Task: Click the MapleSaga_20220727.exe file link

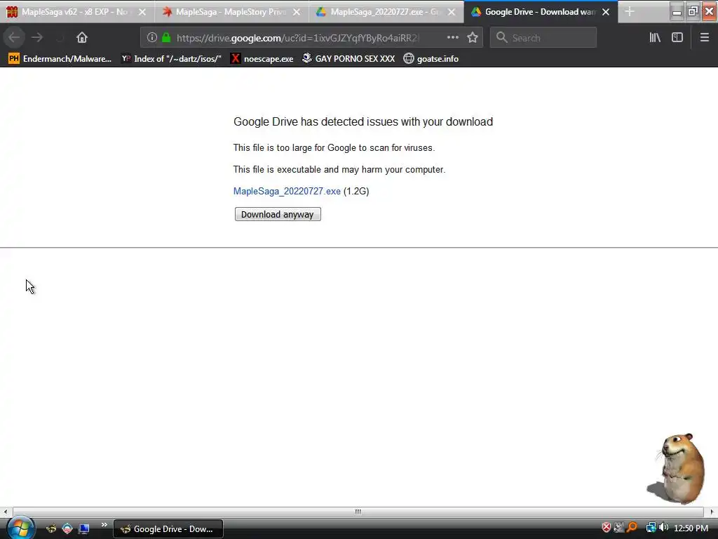Action: click(x=287, y=191)
